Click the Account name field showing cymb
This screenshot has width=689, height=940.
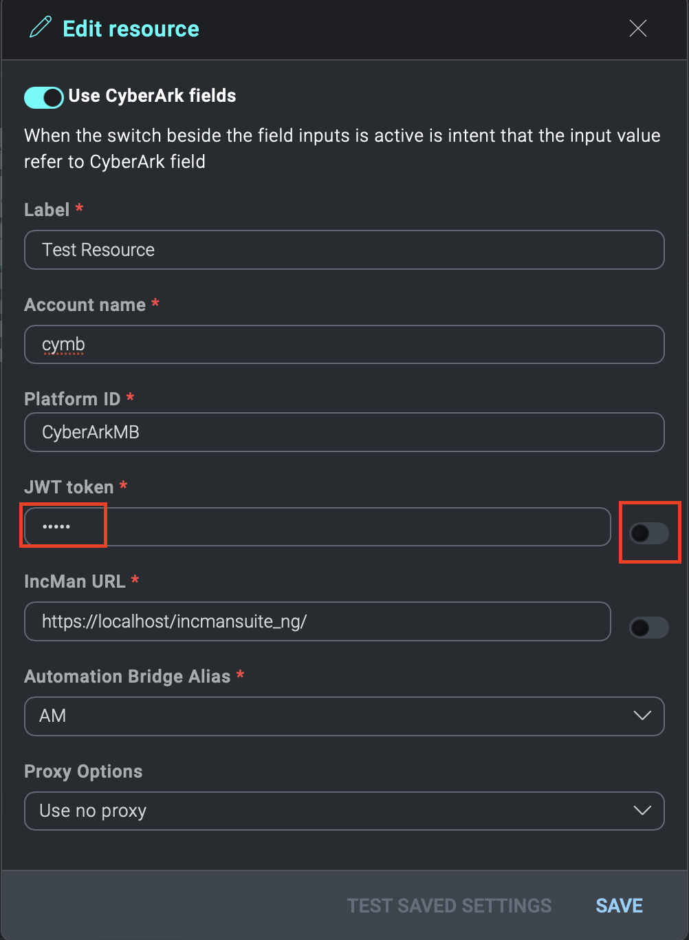(x=344, y=344)
